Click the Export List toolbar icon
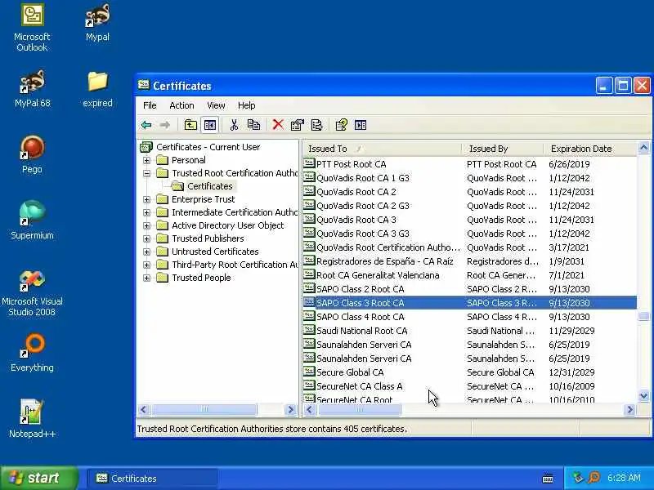 [x=316, y=125]
